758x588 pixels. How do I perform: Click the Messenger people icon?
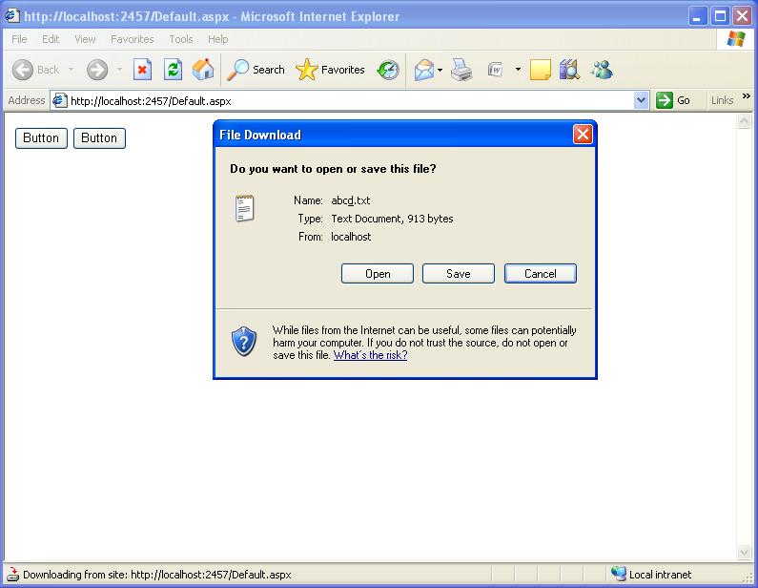602,70
